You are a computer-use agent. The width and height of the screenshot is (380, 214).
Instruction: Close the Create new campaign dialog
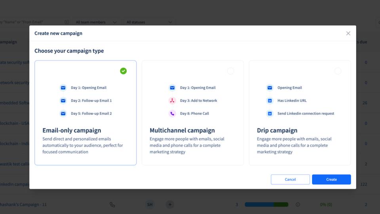click(x=348, y=34)
